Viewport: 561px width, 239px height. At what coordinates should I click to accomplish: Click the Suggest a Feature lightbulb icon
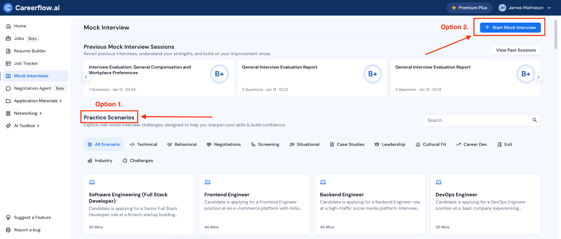pyautogui.click(x=8, y=217)
